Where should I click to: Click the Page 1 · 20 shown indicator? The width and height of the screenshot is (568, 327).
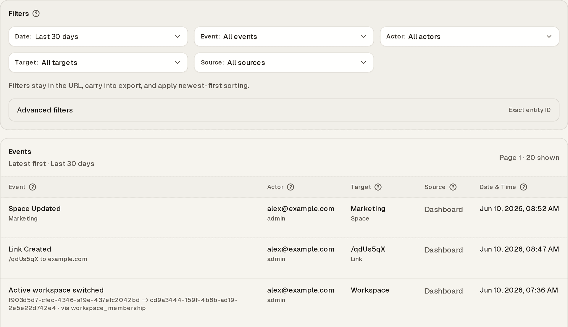[x=529, y=158]
